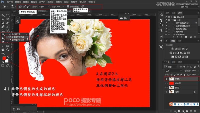Select the Eyedropper tool

tap(8, 23)
